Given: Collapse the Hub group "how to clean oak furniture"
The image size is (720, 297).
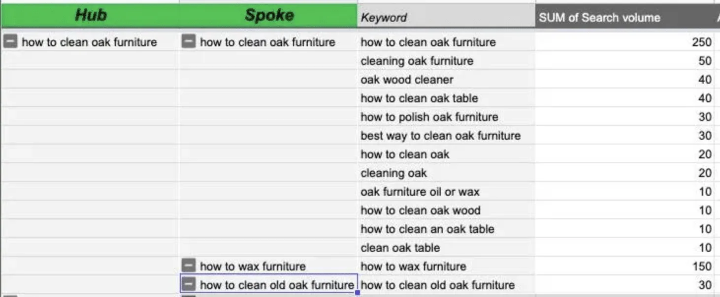Looking at the screenshot, I should pos(10,41).
